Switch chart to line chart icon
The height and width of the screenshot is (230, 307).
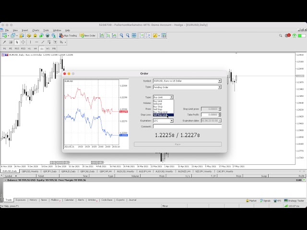click(114, 35)
